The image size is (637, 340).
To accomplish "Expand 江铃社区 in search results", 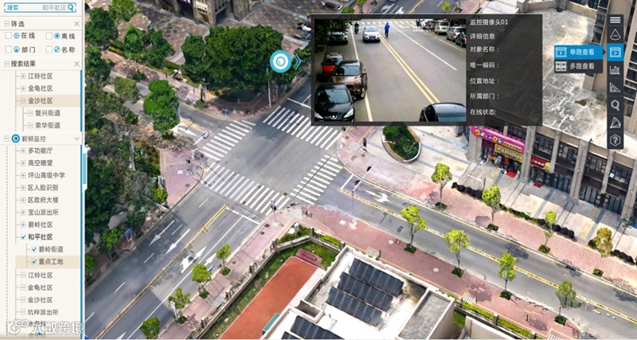I will point(23,76).
